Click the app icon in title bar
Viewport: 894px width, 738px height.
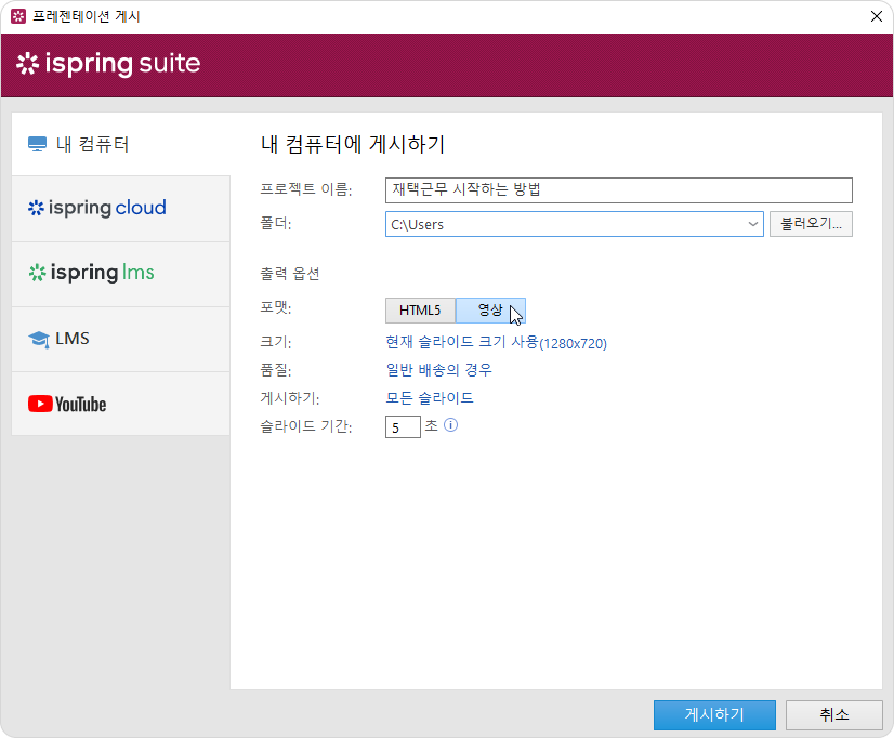tap(18, 17)
